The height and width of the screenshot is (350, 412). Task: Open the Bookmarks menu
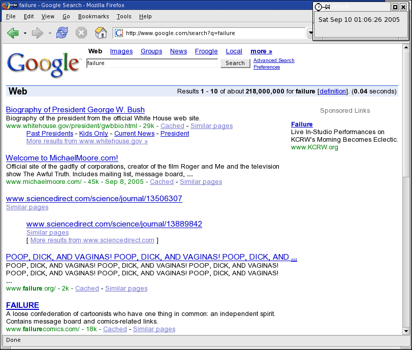click(x=93, y=16)
